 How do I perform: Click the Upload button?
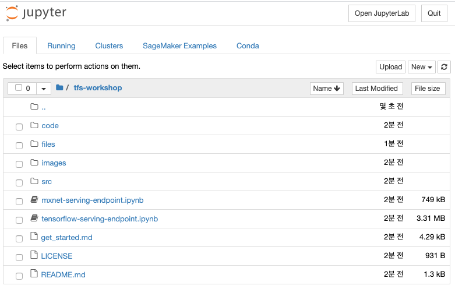pos(390,67)
